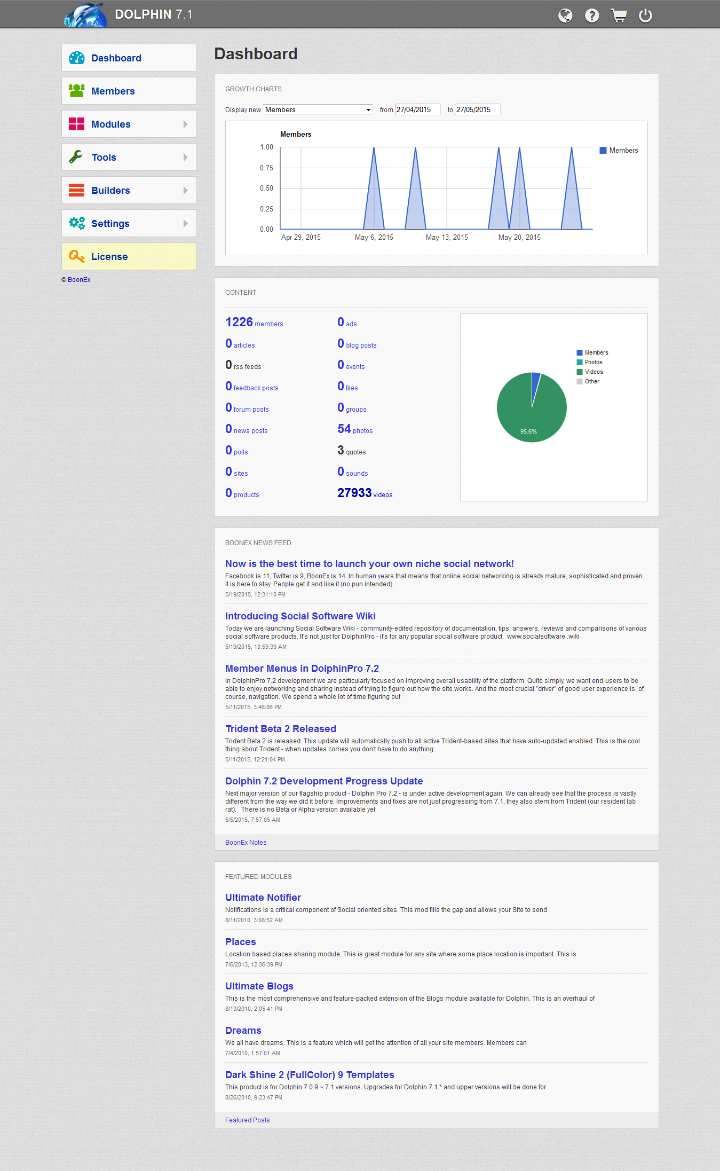The height and width of the screenshot is (1171, 720).
Task: Expand the Settings submenu arrow
Action: pos(185,223)
